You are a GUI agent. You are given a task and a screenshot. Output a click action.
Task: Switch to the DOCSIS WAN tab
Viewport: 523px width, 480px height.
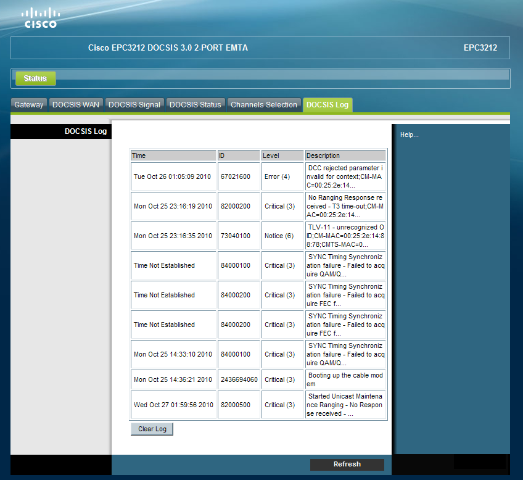[x=76, y=105]
